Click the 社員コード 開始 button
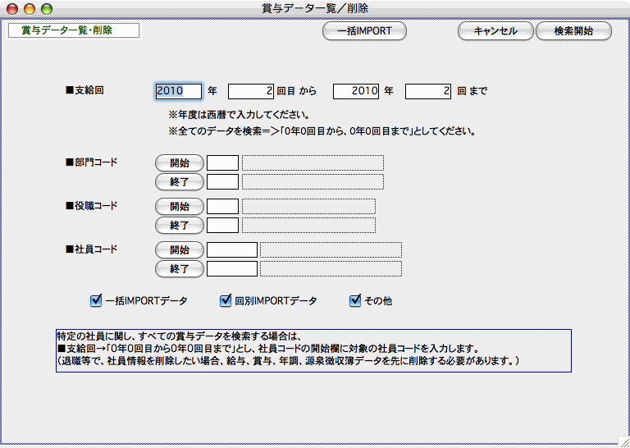 [179, 249]
